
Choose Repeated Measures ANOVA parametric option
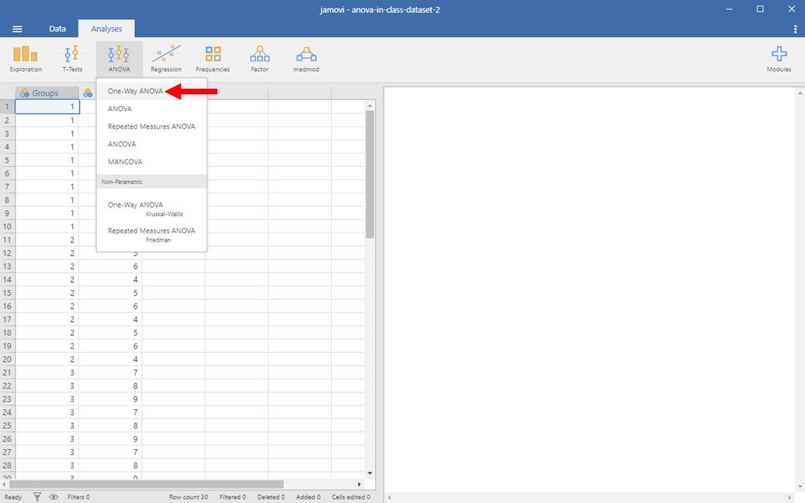tap(152, 126)
